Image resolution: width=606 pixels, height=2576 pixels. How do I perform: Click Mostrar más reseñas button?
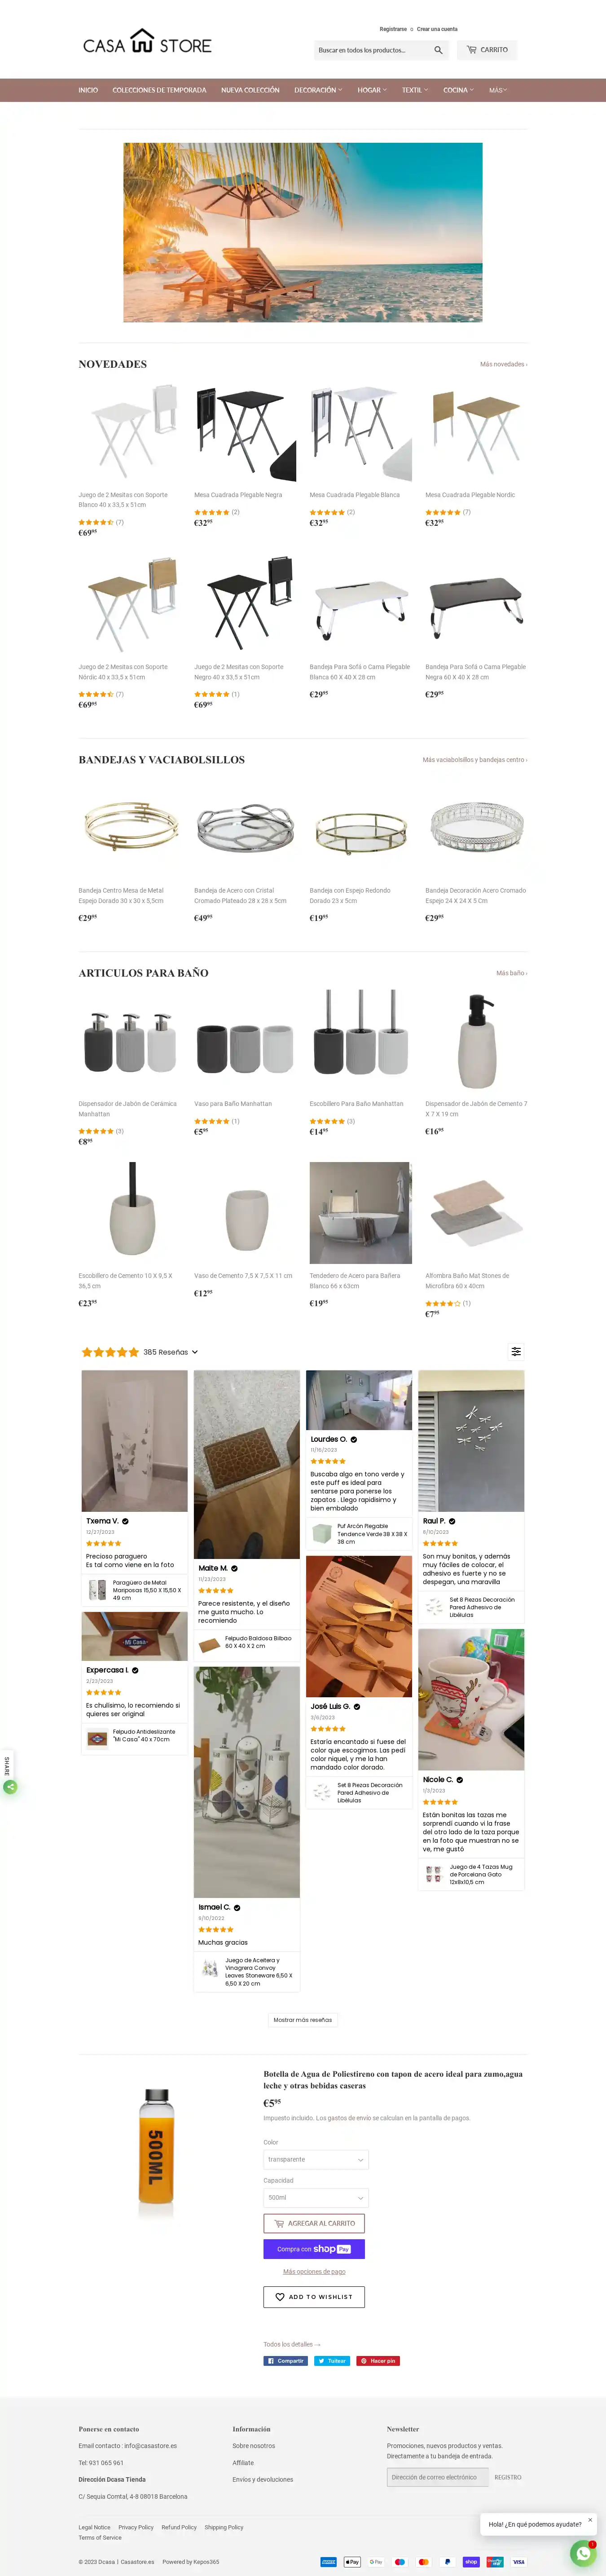click(303, 2019)
